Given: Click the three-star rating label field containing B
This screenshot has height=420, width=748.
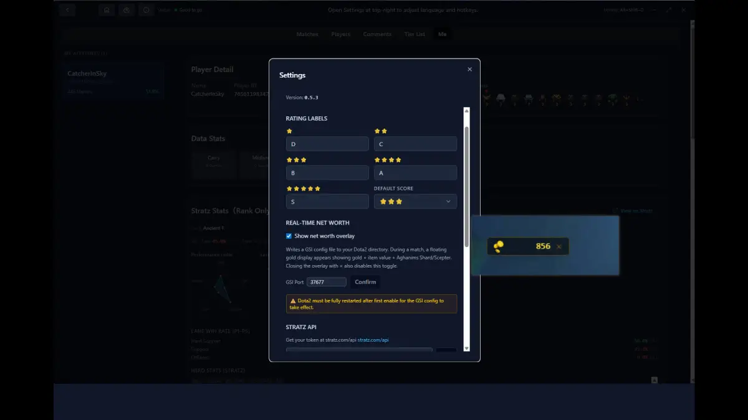Looking at the screenshot, I should click(x=327, y=173).
